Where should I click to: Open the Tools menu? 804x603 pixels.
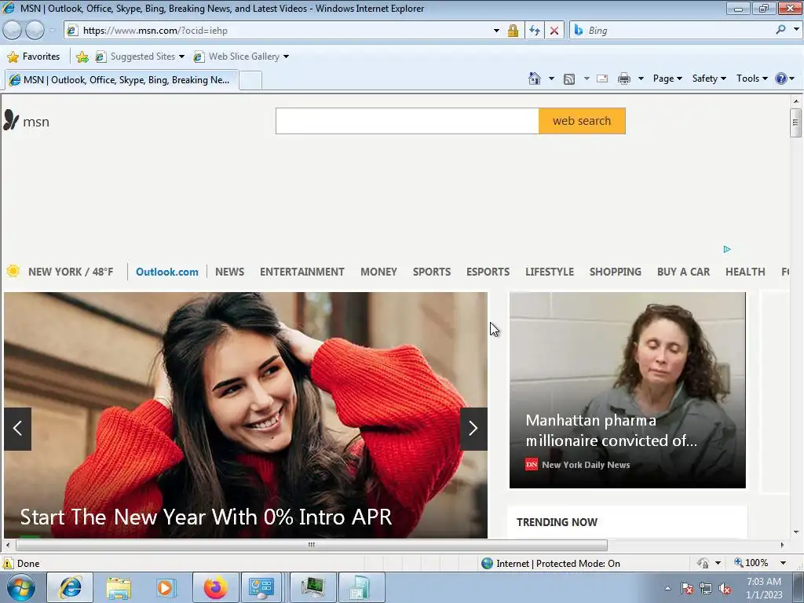pyautogui.click(x=751, y=79)
